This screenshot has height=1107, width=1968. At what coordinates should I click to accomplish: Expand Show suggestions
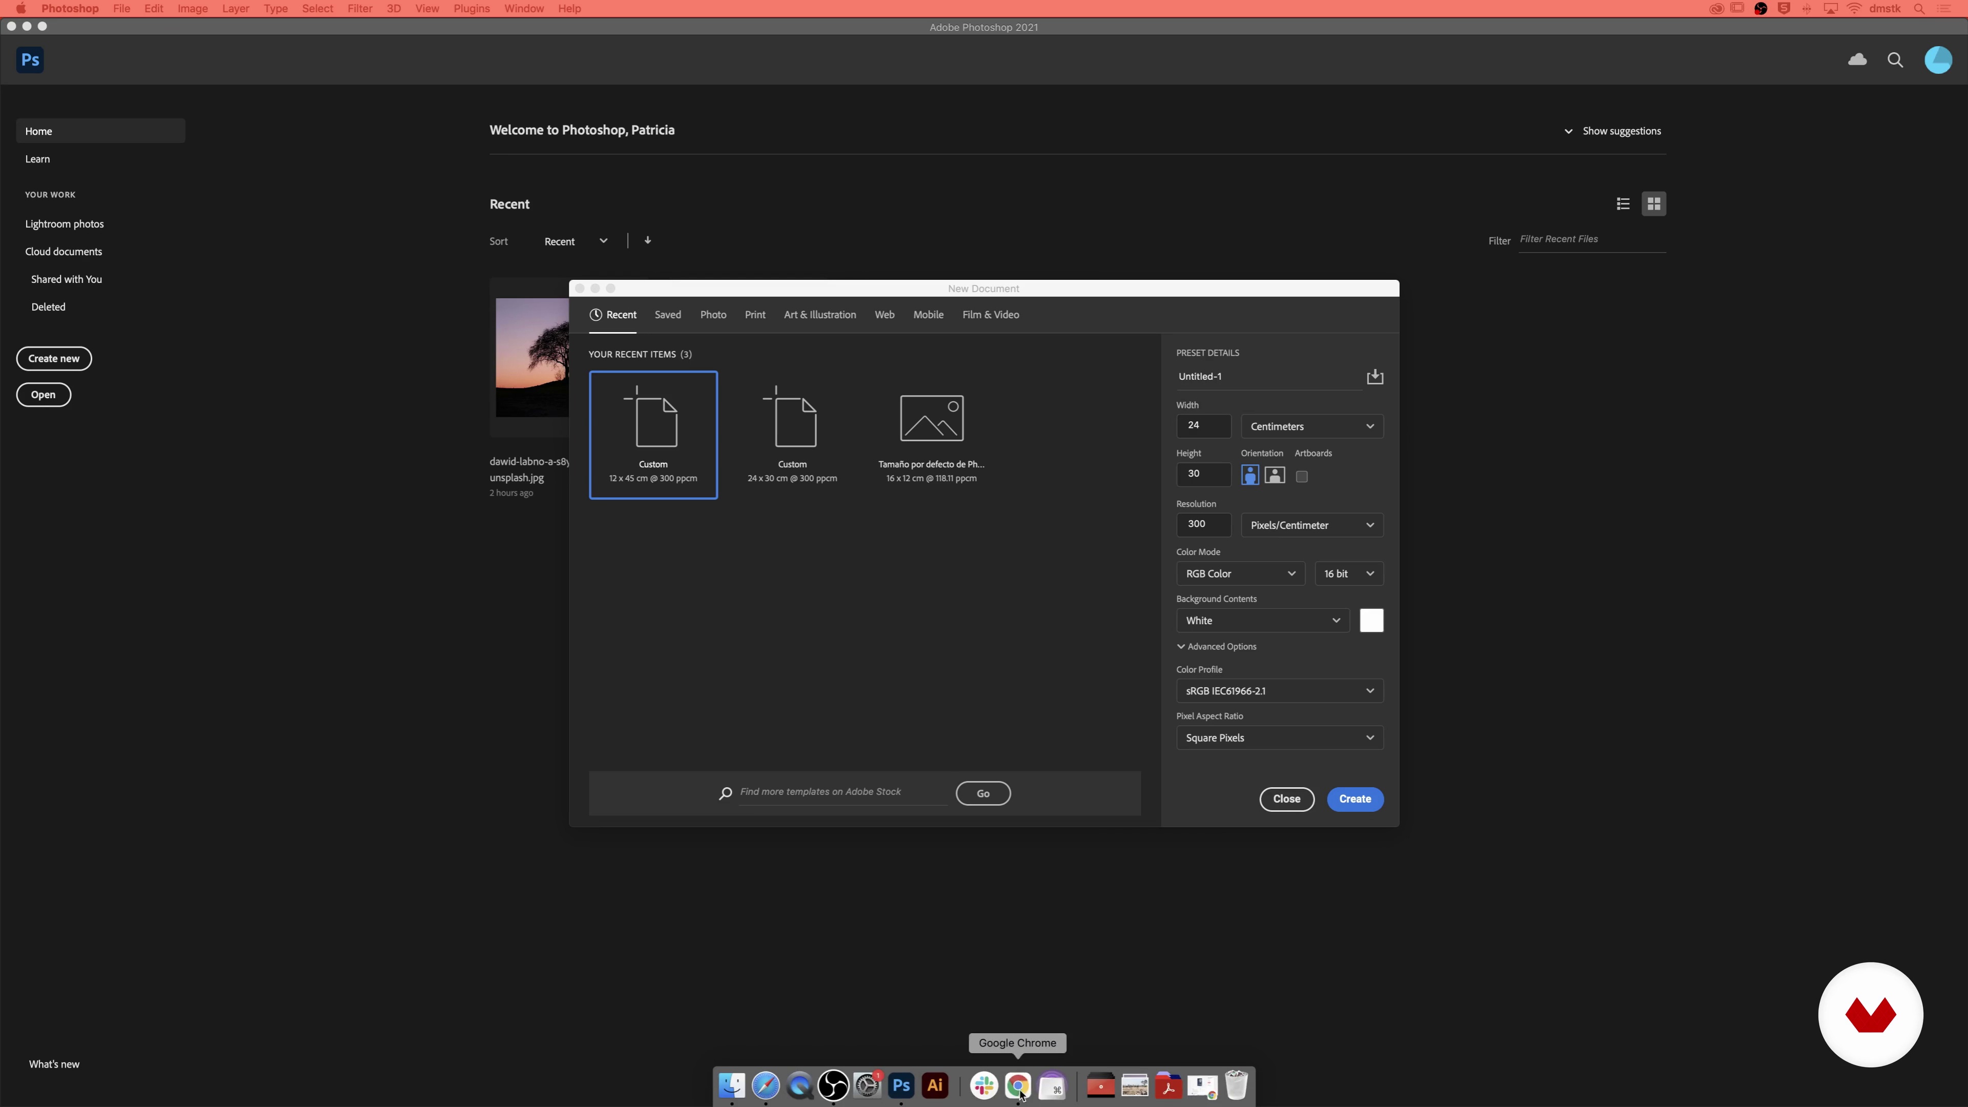pyautogui.click(x=1613, y=131)
